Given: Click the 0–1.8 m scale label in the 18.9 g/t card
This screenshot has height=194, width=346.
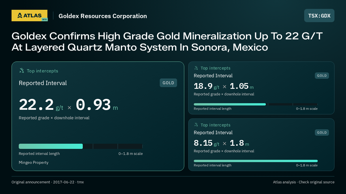Looking at the screenshot, I should point(307,109).
